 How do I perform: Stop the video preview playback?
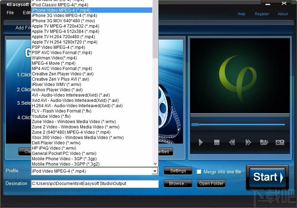[217, 143]
